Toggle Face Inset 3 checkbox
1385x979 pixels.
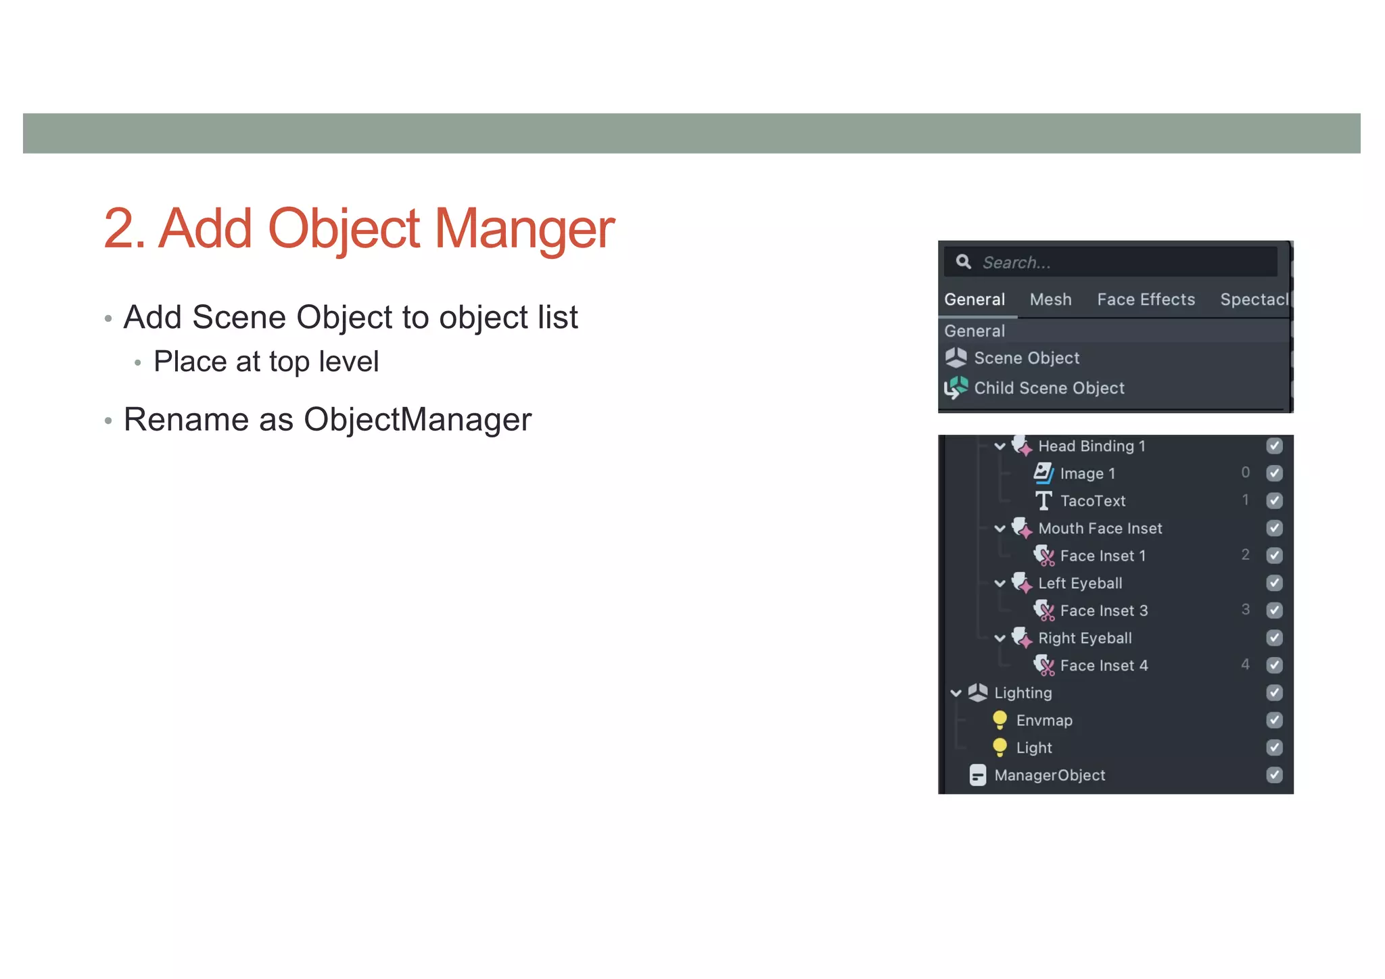click(1274, 611)
